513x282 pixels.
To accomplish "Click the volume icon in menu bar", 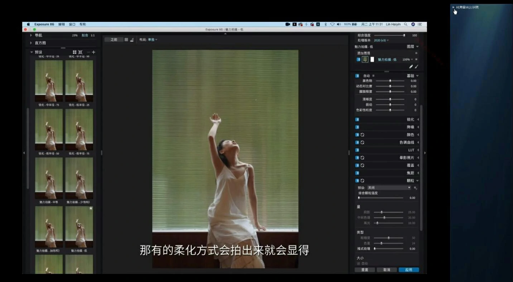I will click(x=339, y=24).
